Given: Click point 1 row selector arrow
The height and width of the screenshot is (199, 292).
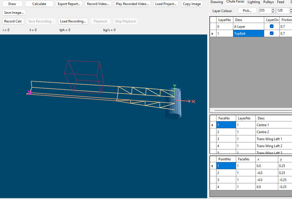Looking at the screenshot, I should point(213,166).
